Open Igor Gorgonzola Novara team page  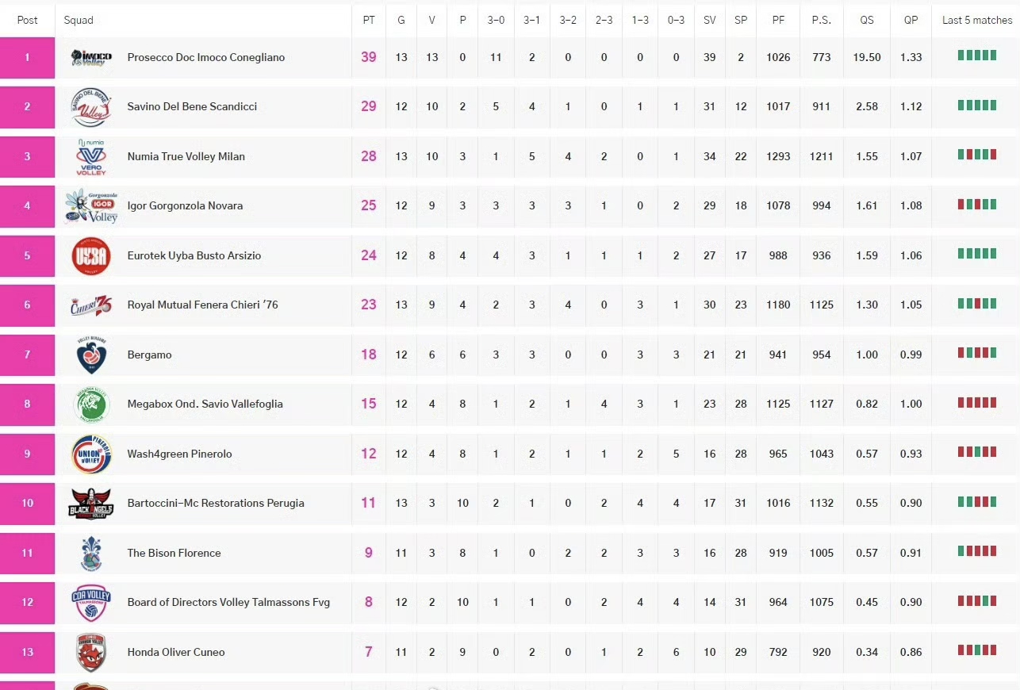pos(185,205)
